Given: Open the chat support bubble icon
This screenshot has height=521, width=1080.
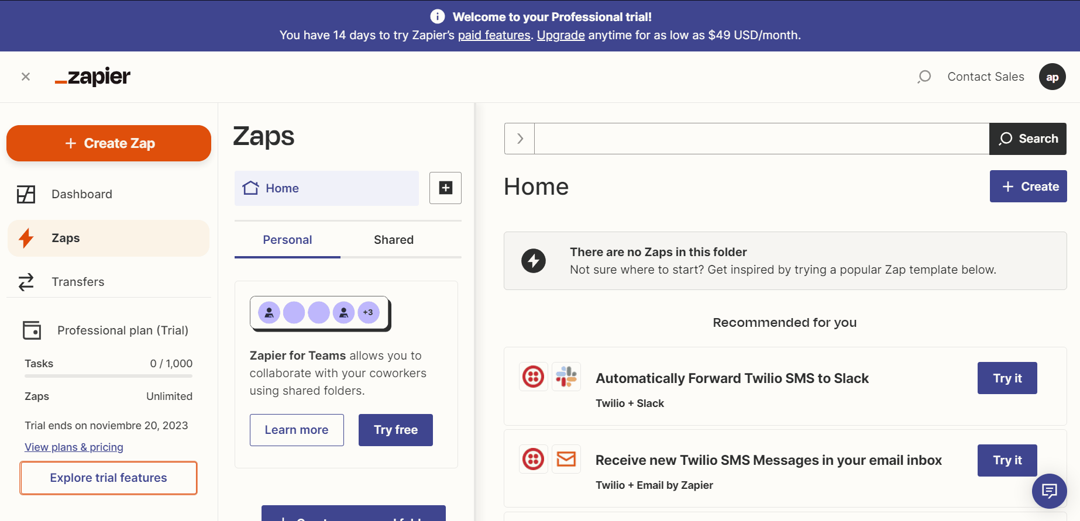Looking at the screenshot, I should (x=1049, y=491).
